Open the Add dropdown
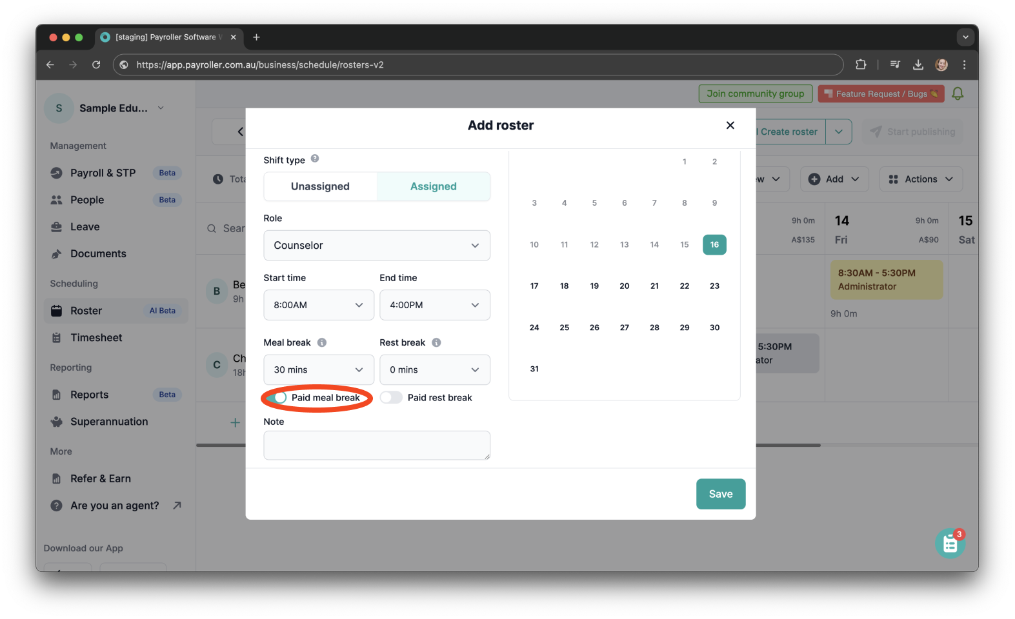The height and width of the screenshot is (619, 1015). [x=834, y=179]
